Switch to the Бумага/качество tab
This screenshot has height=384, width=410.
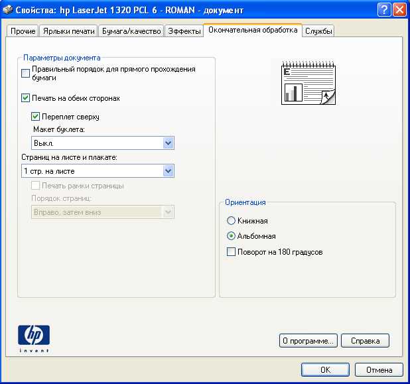coord(131,31)
